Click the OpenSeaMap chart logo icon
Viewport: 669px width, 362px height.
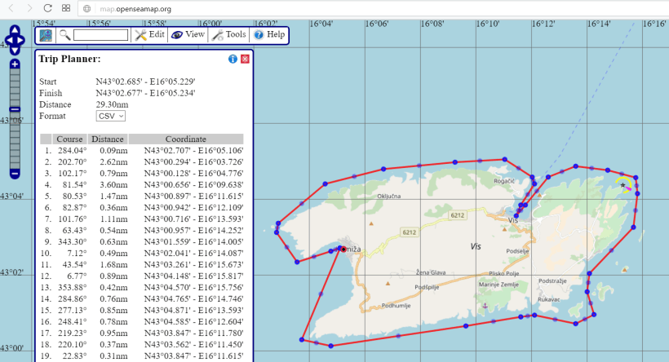[46, 35]
